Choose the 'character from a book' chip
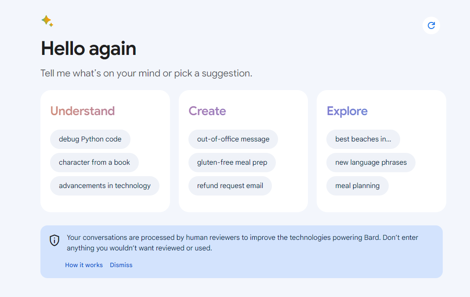 [x=94, y=163]
